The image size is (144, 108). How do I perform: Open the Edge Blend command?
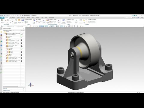pos(34,21)
